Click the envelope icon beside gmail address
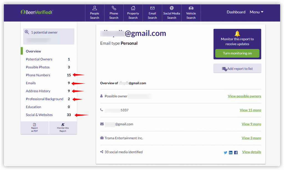Viewport: 284px width, 170px height. pyautogui.click(x=102, y=124)
